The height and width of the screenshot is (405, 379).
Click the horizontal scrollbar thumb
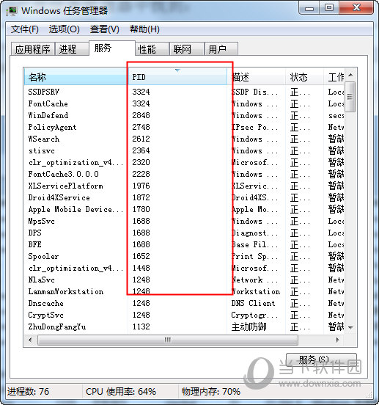[168, 340]
